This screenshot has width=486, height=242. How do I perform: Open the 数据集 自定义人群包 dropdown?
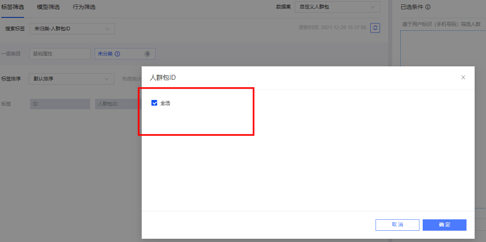[337, 7]
